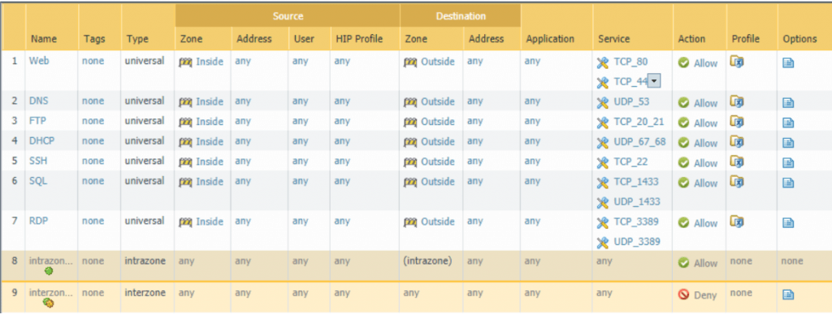Click the UDP_3389 service icon
832x314 pixels.
point(602,243)
